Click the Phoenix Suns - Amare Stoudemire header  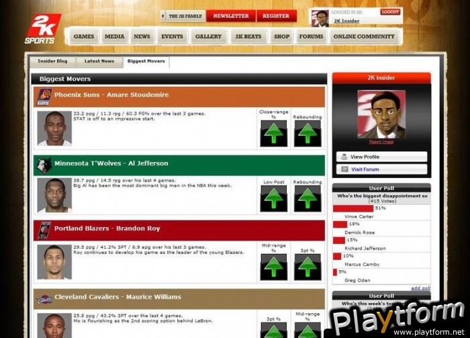(x=179, y=97)
